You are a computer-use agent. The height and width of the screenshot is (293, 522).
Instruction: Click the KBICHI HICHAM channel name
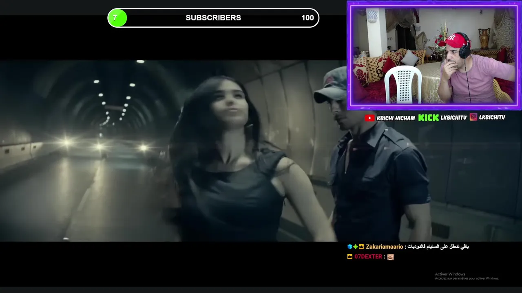[395, 118]
